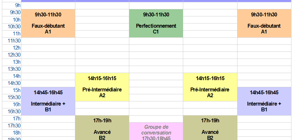Image resolution: width=295 pixels, height=140 pixels.
Task: Click the 17h time row label
Action: click(x=16, y=119)
